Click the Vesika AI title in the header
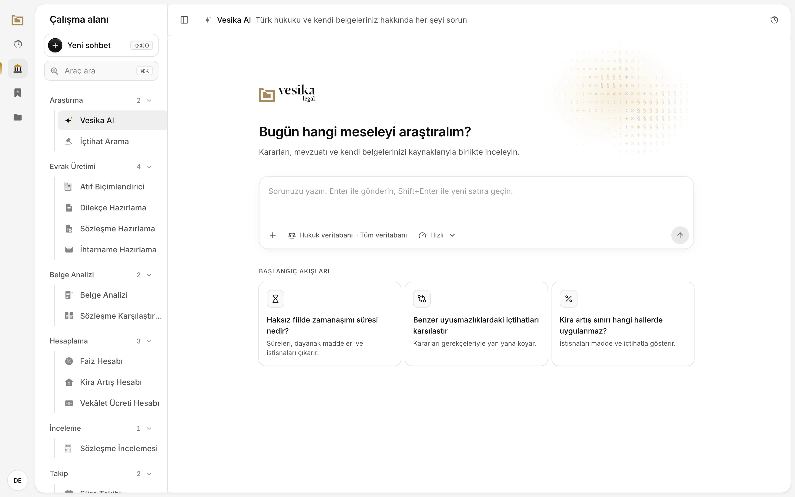The height and width of the screenshot is (497, 795). point(234,20)
